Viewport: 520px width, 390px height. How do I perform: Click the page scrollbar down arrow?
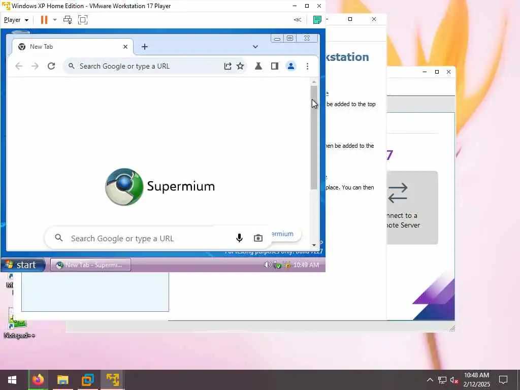(x=314, y=245)
